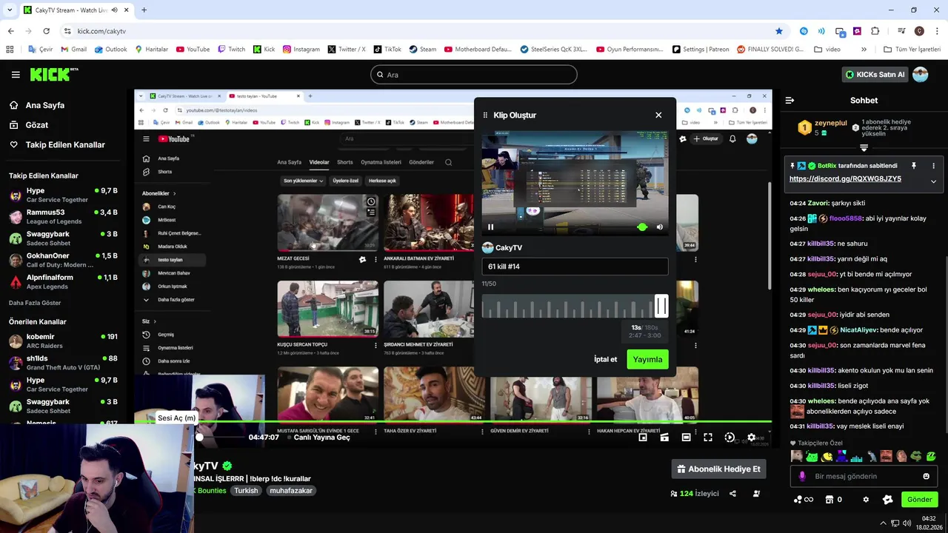This screenshot has height=533, width=948.
Task: Open a new Chrome tab
Action: point(144,10)
